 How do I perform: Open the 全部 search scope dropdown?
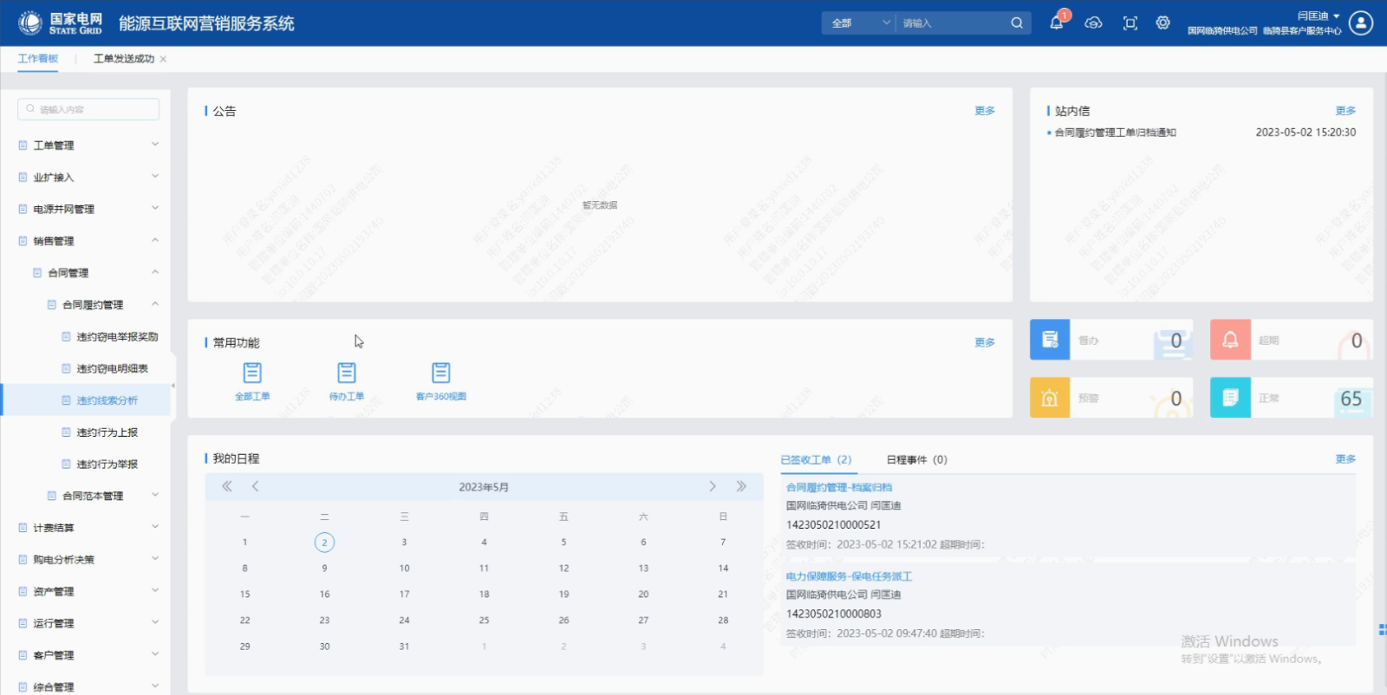(858, 23)
